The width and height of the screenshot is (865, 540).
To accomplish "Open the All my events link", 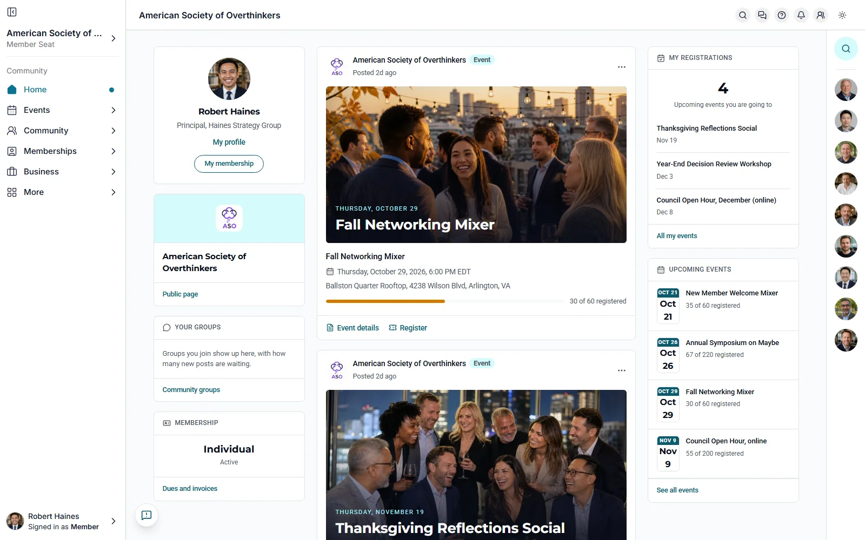I will click(677, 236).
